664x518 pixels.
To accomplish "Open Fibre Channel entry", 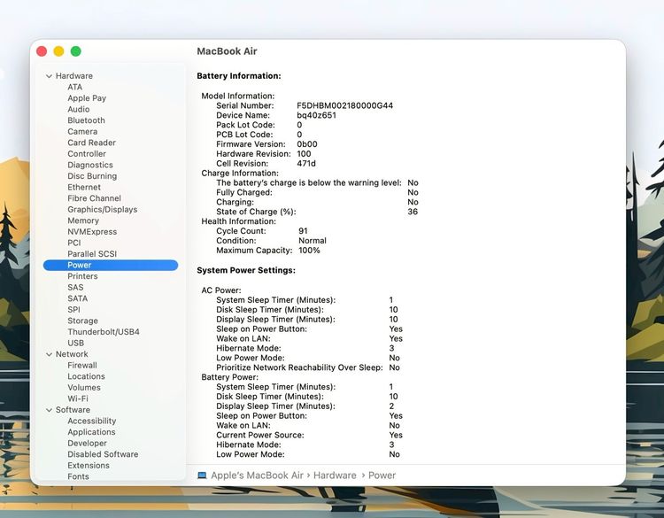I will [94, 198].
